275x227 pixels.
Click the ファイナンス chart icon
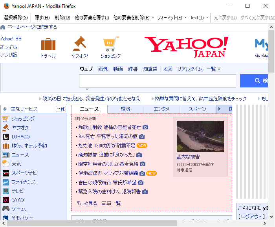[6, 182]
